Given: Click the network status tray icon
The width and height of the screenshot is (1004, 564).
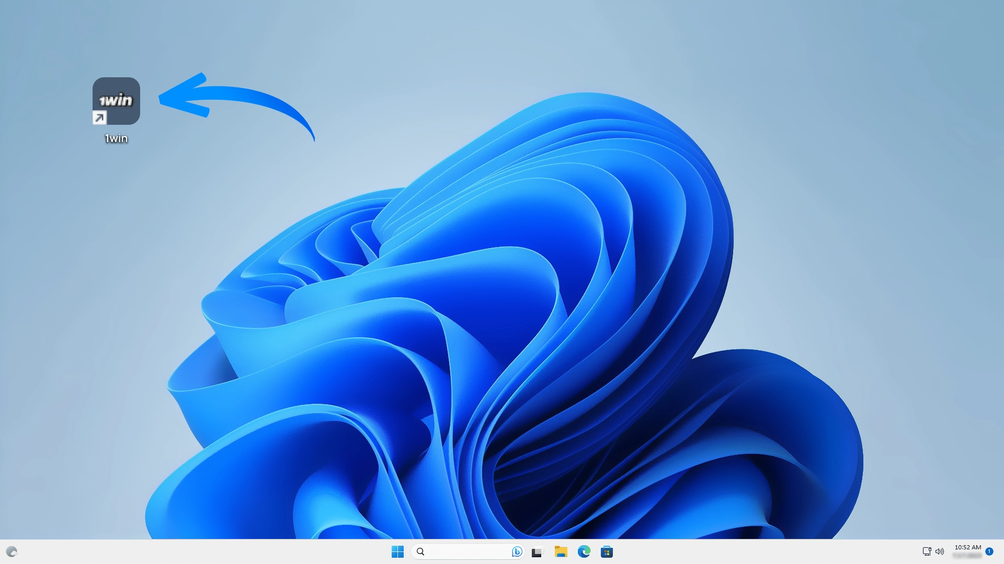Looking at the screenshot, I should pos(927,551).
